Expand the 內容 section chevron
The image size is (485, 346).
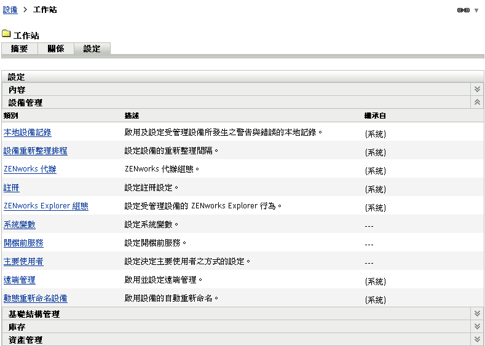[x=477, y=90]
